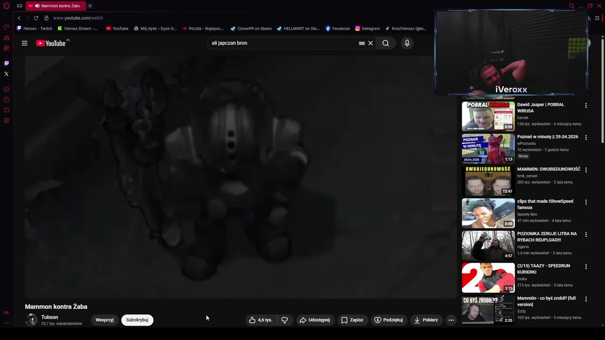Open the HELLMART on Steam bookmark

click(298, 28)
